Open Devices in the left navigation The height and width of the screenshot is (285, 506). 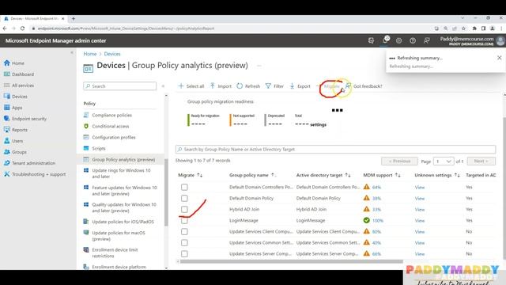point(16,97)
